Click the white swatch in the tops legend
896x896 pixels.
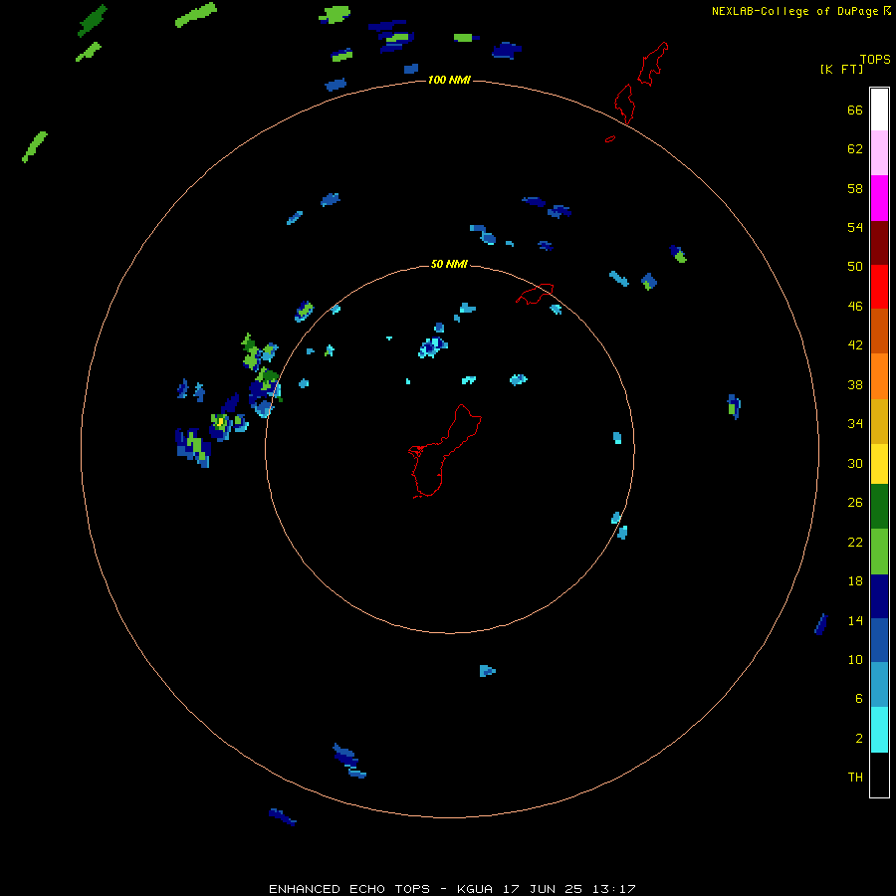[x=879, y=110]
